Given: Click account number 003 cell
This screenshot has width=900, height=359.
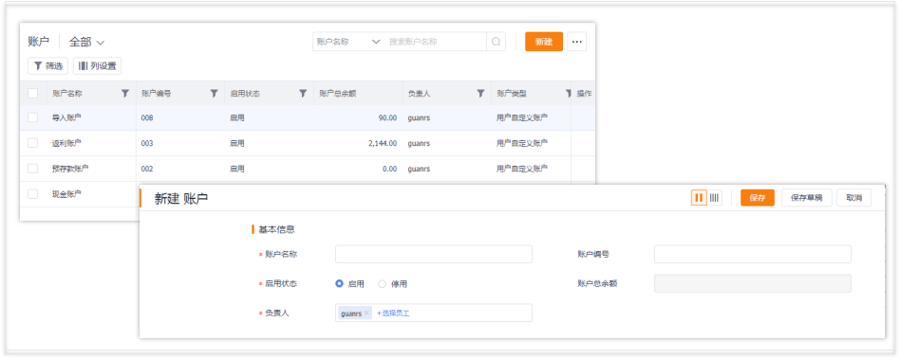Looking at the screenshot, I should point(147,143).
